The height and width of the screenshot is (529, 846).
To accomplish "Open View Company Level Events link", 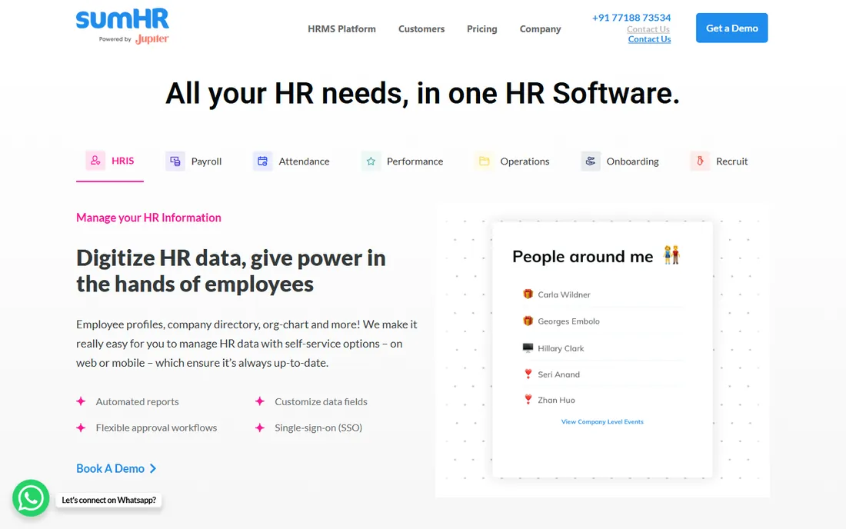I will pyautogui.click(x=602, y=421).
